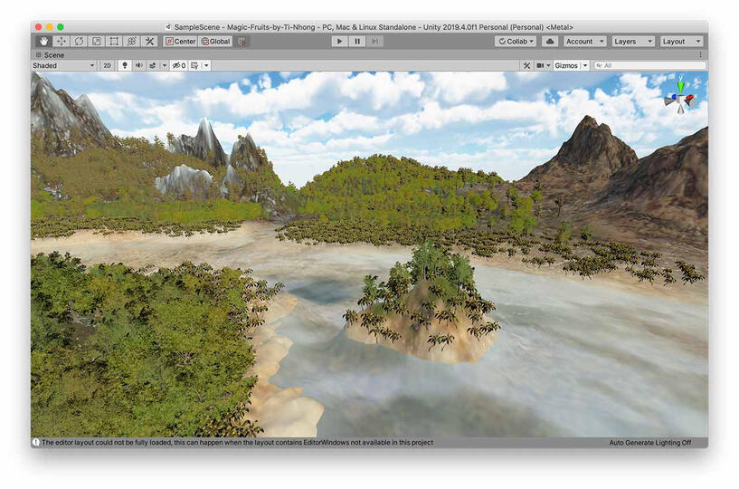
Task: Open the Account menu
Action: [584, 42]
